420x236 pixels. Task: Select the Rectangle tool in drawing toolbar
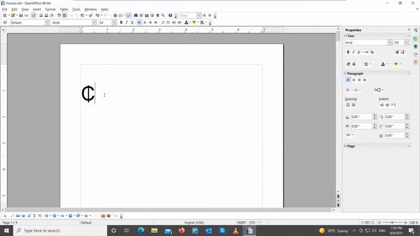(18, 216)
